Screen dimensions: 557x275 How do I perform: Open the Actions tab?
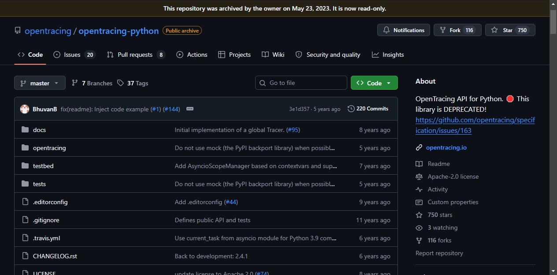[x=192, y=55]
